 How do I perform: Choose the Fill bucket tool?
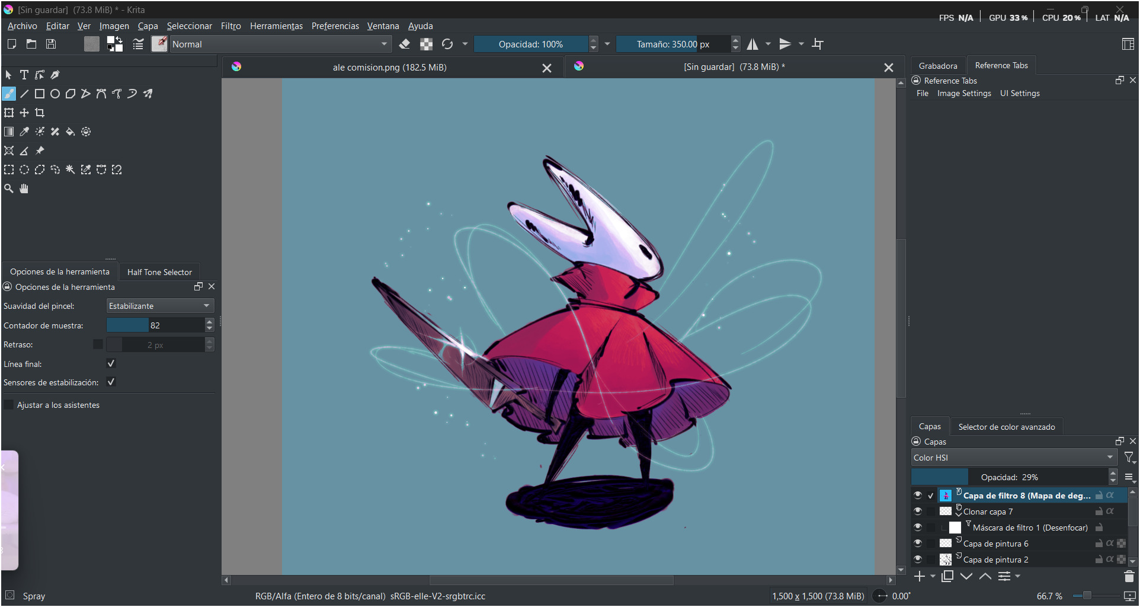coord(71,132)
